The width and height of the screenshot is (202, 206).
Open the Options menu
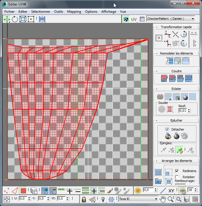click(x=91, y=12)
